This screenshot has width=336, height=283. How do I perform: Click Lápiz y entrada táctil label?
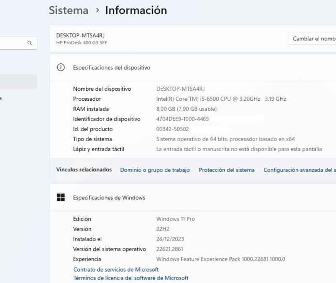(99, 149)
